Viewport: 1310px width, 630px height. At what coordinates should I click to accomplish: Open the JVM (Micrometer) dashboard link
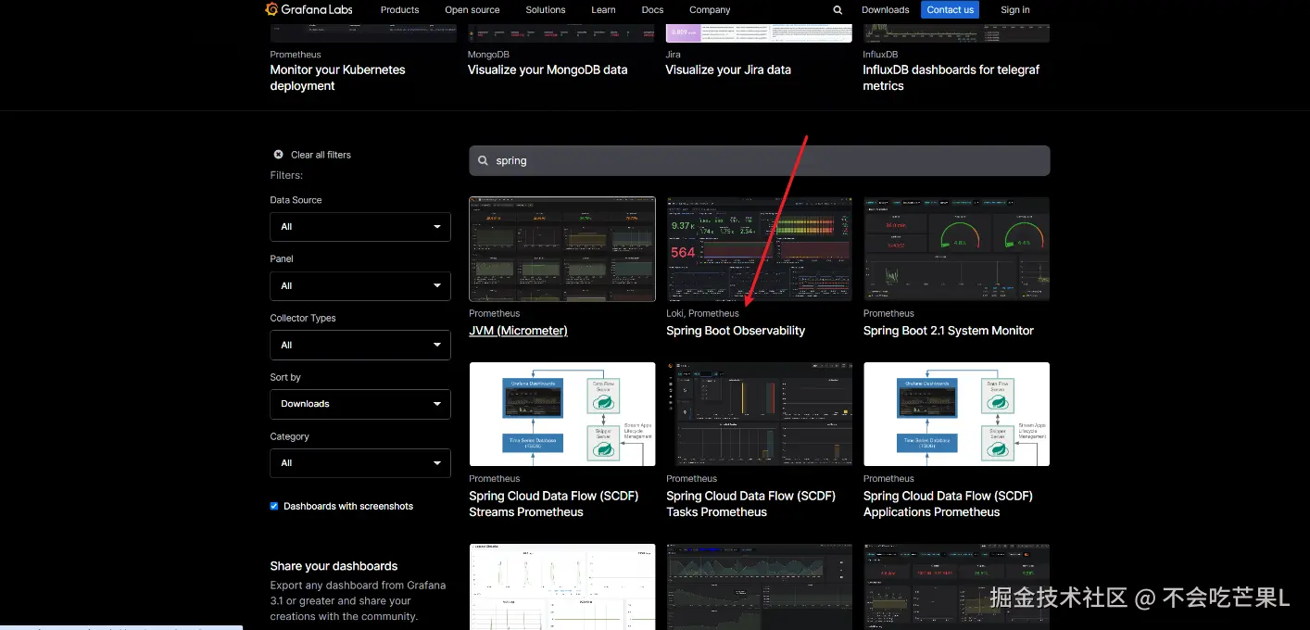point(518,331)
